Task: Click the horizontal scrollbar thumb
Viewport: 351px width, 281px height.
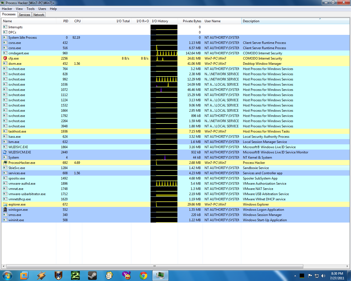Action: pyautogui.click(x=155, y=266)
